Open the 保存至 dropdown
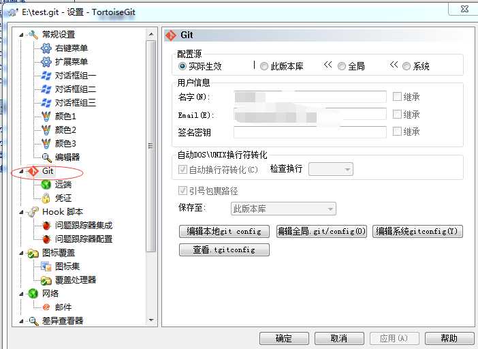This screenshot has width=478, height=349. click(x=283, y=209)
